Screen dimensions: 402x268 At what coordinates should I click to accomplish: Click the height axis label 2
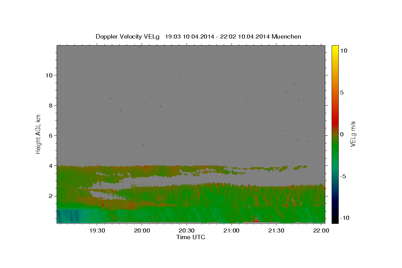pos(51,196)
